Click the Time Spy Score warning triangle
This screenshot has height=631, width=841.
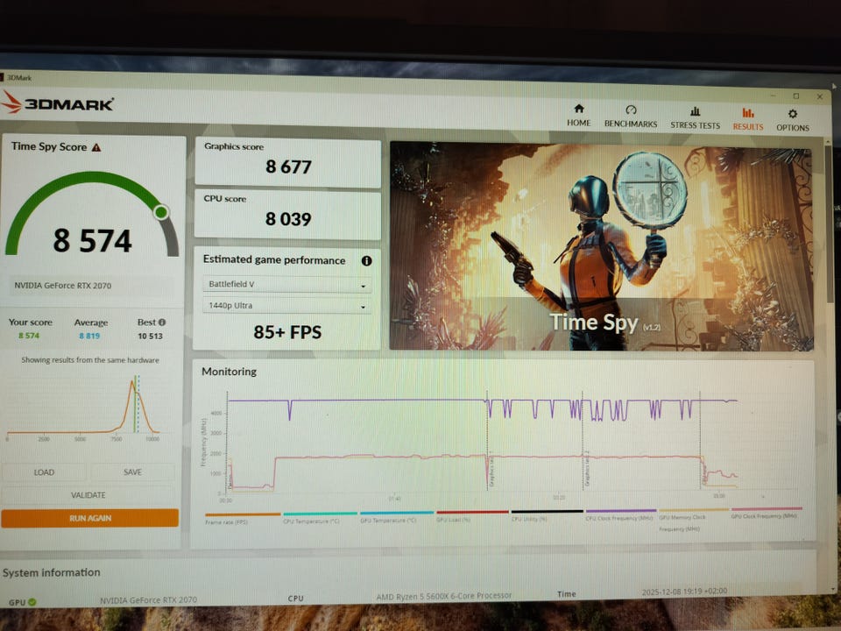pos(96,147)
